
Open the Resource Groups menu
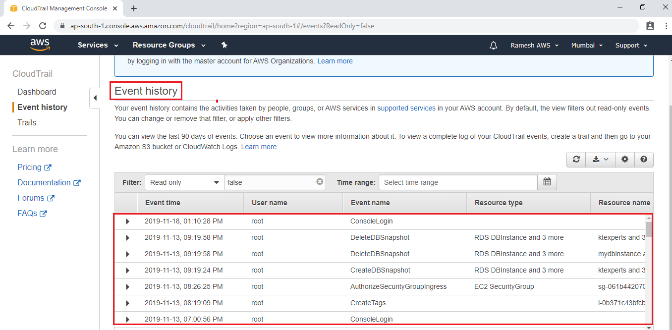(169, 45)
